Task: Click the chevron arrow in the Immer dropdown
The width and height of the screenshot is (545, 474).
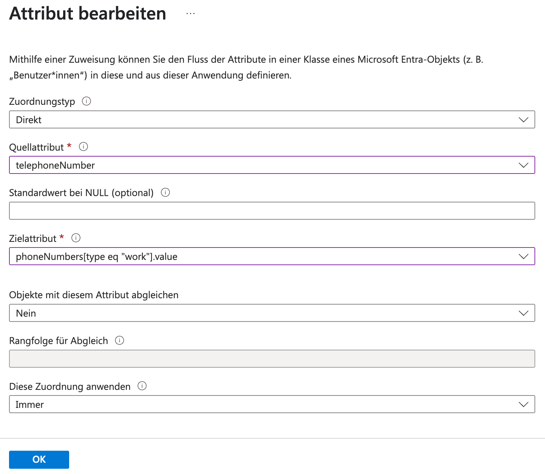Action: click(523, 405)
